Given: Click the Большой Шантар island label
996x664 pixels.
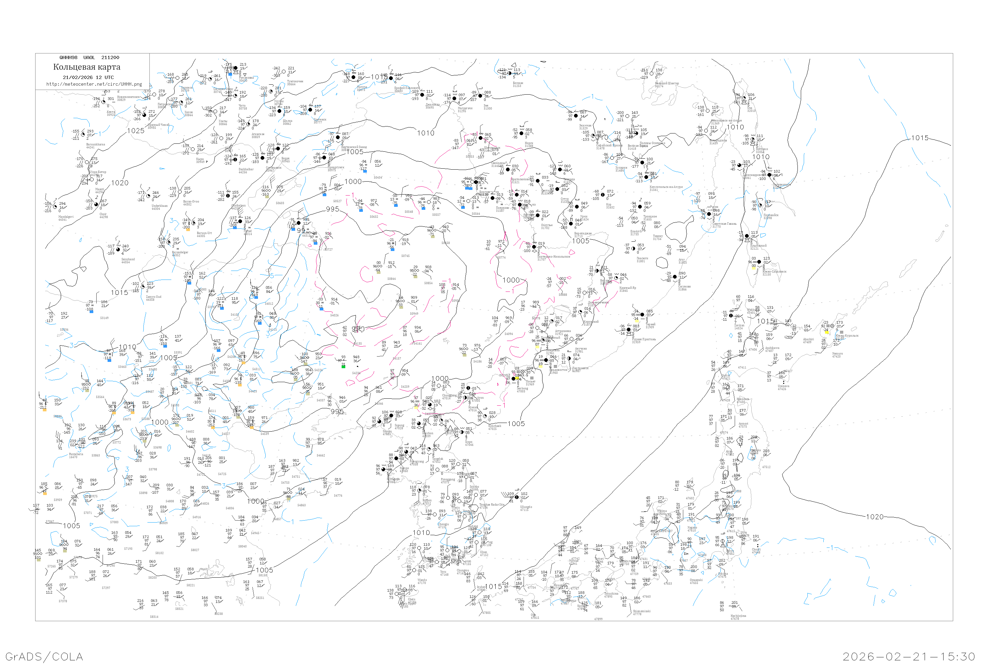Looking at the screenshot, I should 667,83.
